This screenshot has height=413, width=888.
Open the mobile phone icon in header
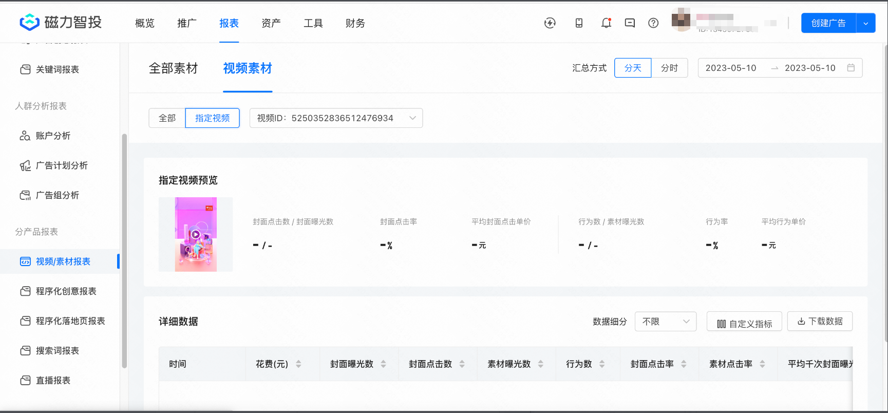(579, 23)
